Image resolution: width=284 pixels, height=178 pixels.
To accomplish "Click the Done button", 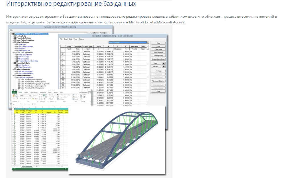I will pyautogui.click(x=158, y=91).
